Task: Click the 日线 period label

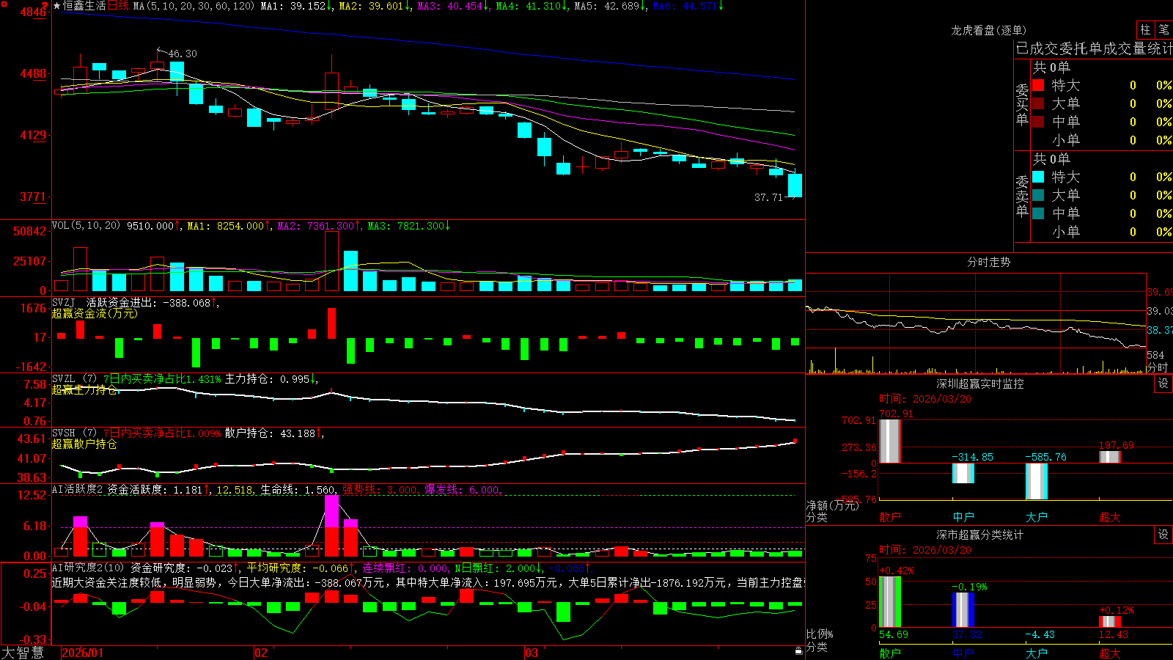Action: [118, 6]
